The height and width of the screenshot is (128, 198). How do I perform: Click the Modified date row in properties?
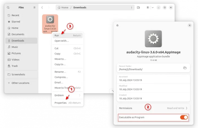pyautogui.click(x=153, y=88)
